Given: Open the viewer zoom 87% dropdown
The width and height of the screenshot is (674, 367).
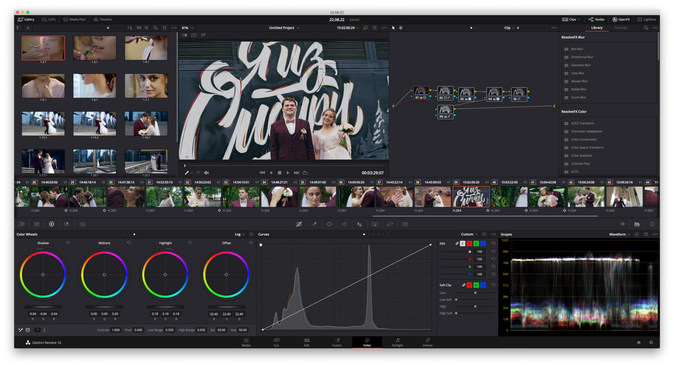Looking at the screenshot, I should point(187,28).
